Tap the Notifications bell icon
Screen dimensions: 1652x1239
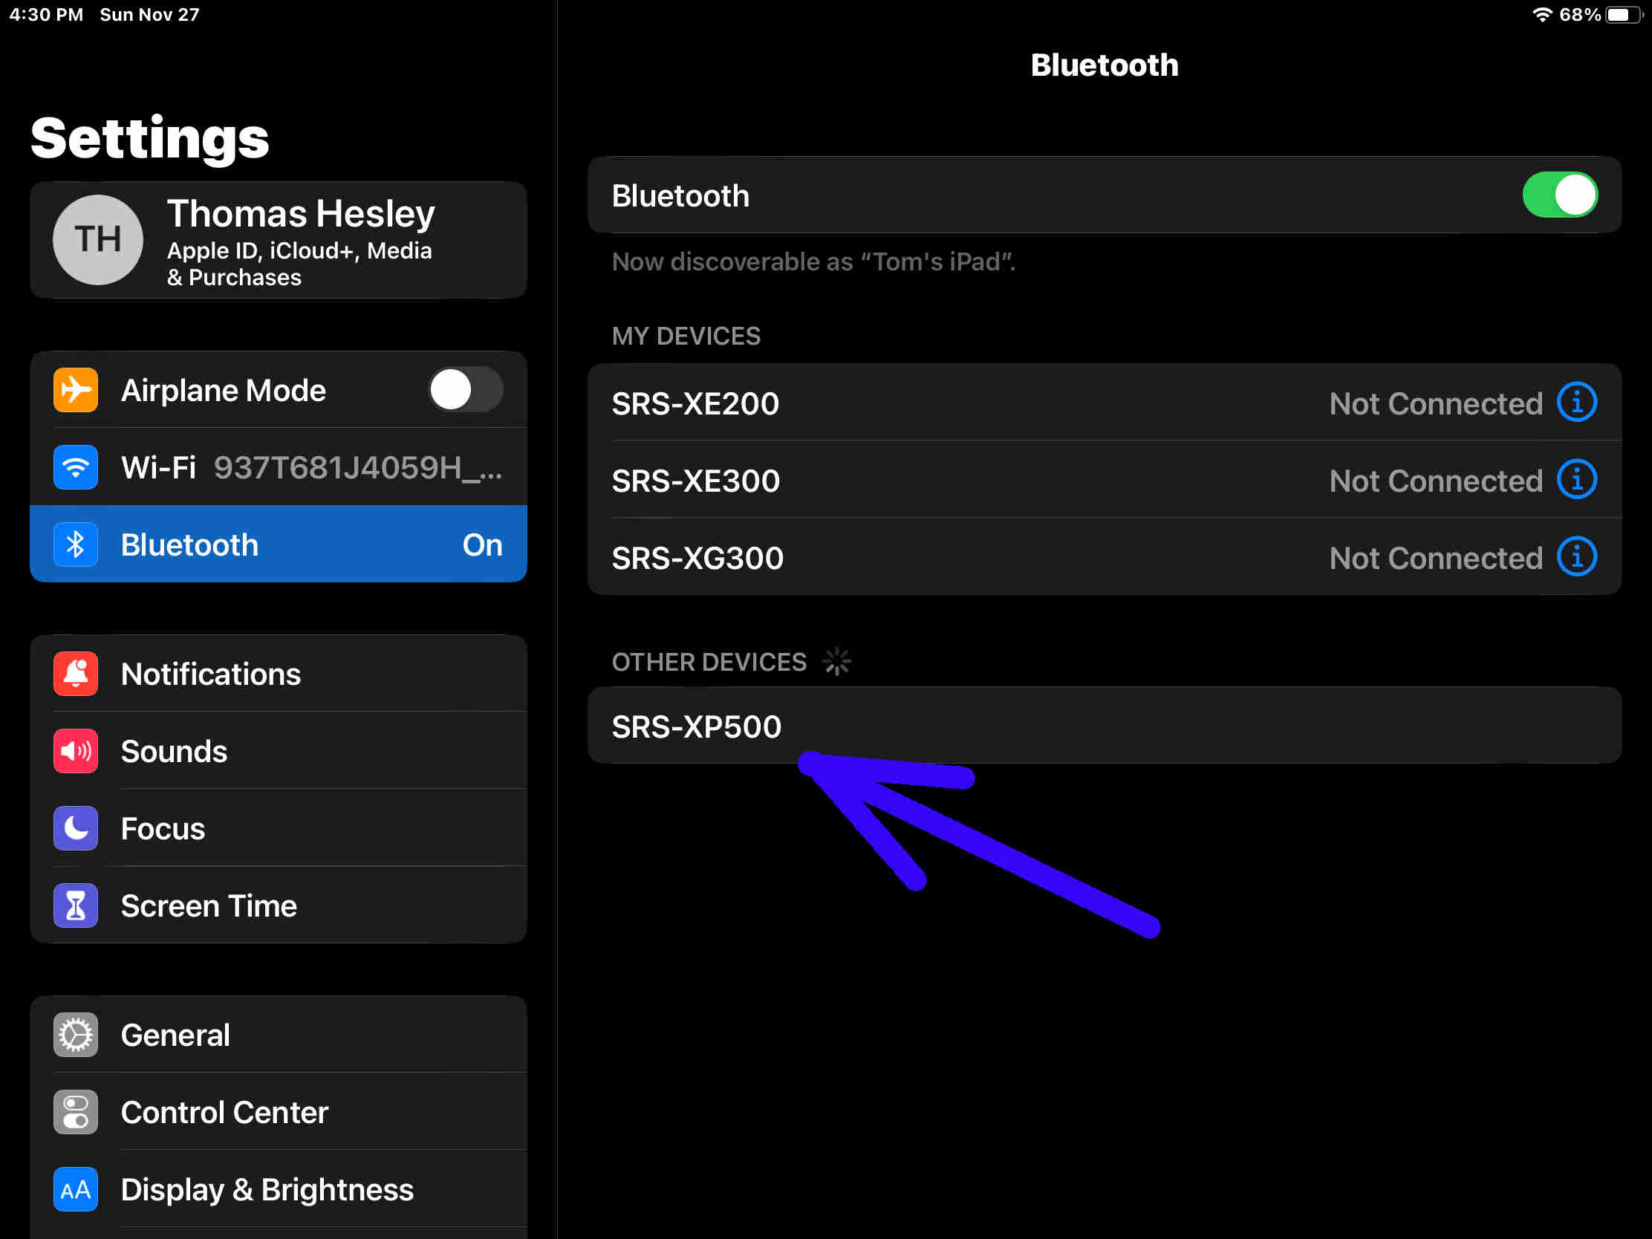76,674
